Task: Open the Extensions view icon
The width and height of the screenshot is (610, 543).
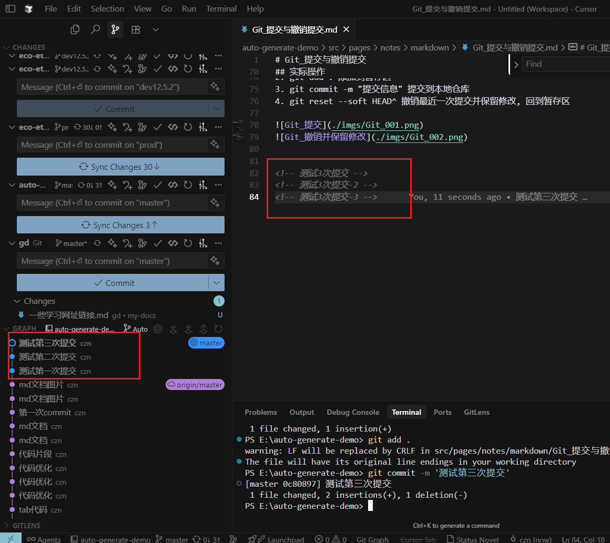Action: (136, 29)
